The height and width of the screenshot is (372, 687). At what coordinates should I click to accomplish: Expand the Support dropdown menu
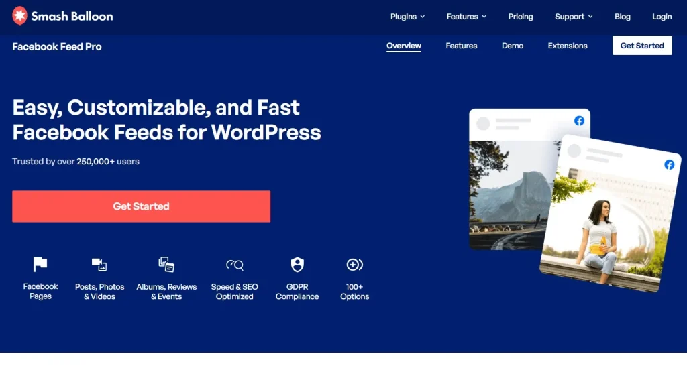click(x=574, y=17)
